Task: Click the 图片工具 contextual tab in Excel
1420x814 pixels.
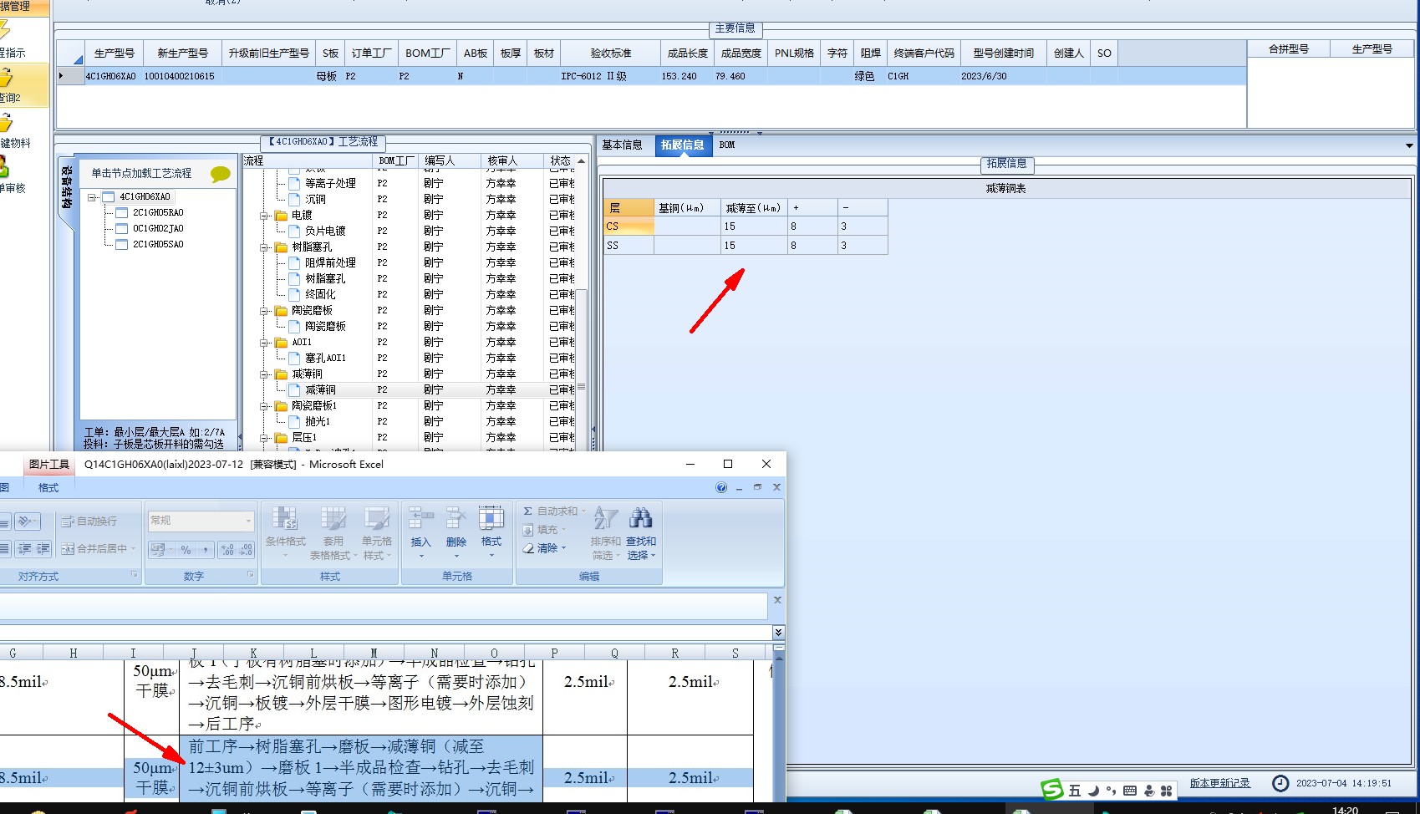Action: [x=48, y=465]
